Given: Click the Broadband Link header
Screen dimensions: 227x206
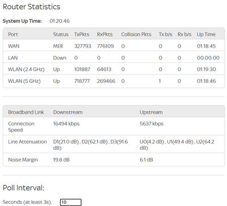Looking at the screenshot, I should (26, 112).
